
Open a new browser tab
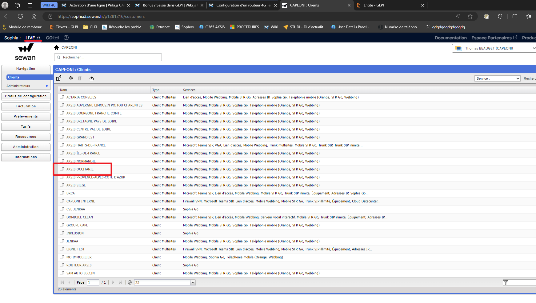[x=434, y=5]
